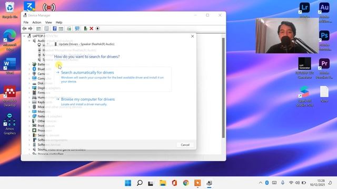
Task: Show hidden system tray icons
Action: pyautogui.click(x=260, y=183)
